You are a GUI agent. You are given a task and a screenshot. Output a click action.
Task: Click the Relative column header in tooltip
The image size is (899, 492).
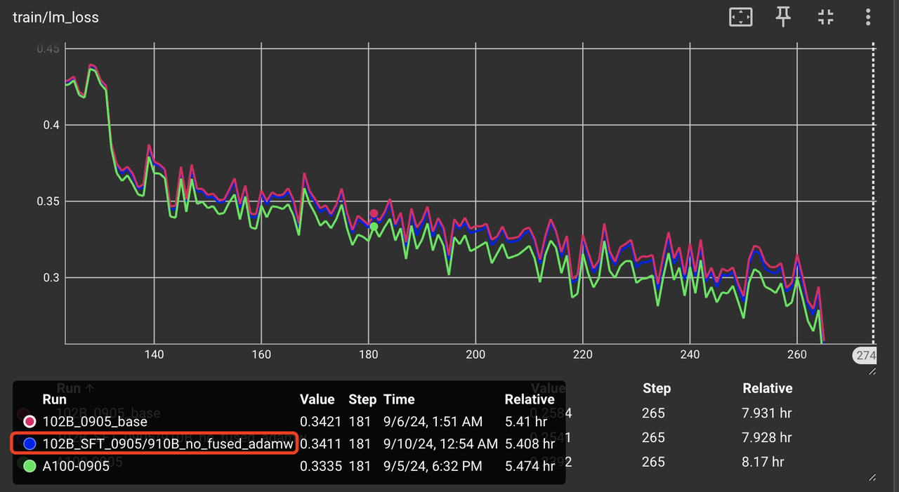(x=530, y=399)
